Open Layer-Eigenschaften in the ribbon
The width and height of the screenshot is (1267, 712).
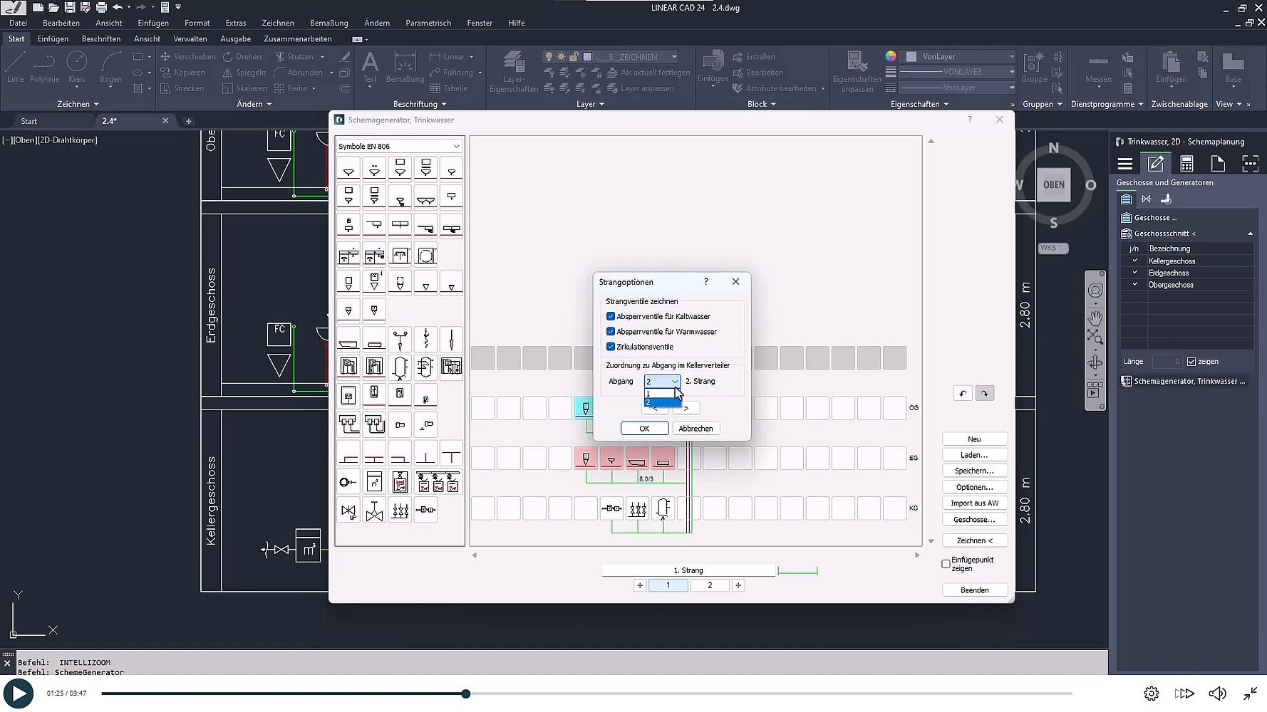[x=514, y=72]
